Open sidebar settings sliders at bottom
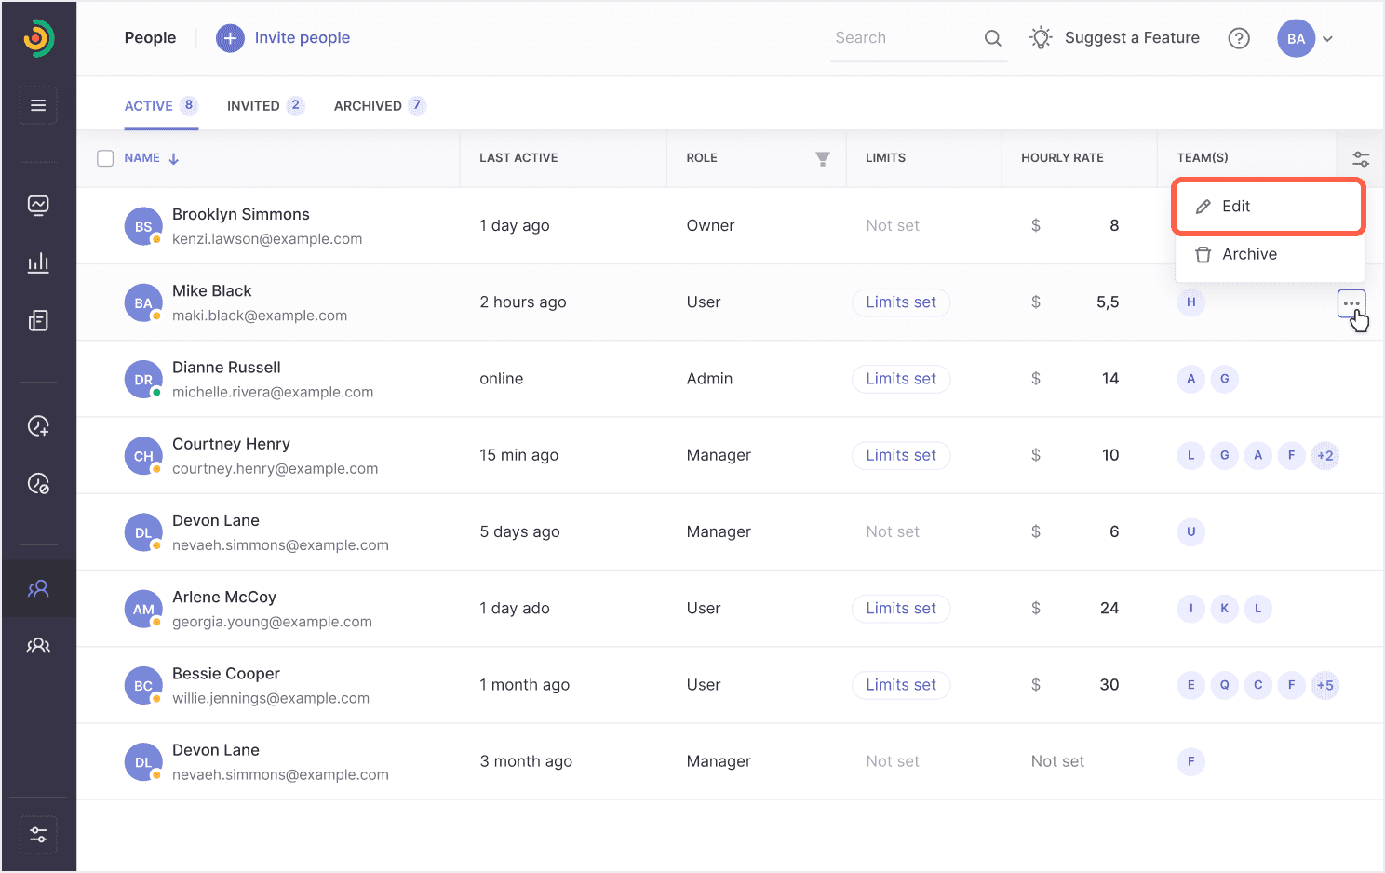The image size is (1385, 873). [38, 835]
